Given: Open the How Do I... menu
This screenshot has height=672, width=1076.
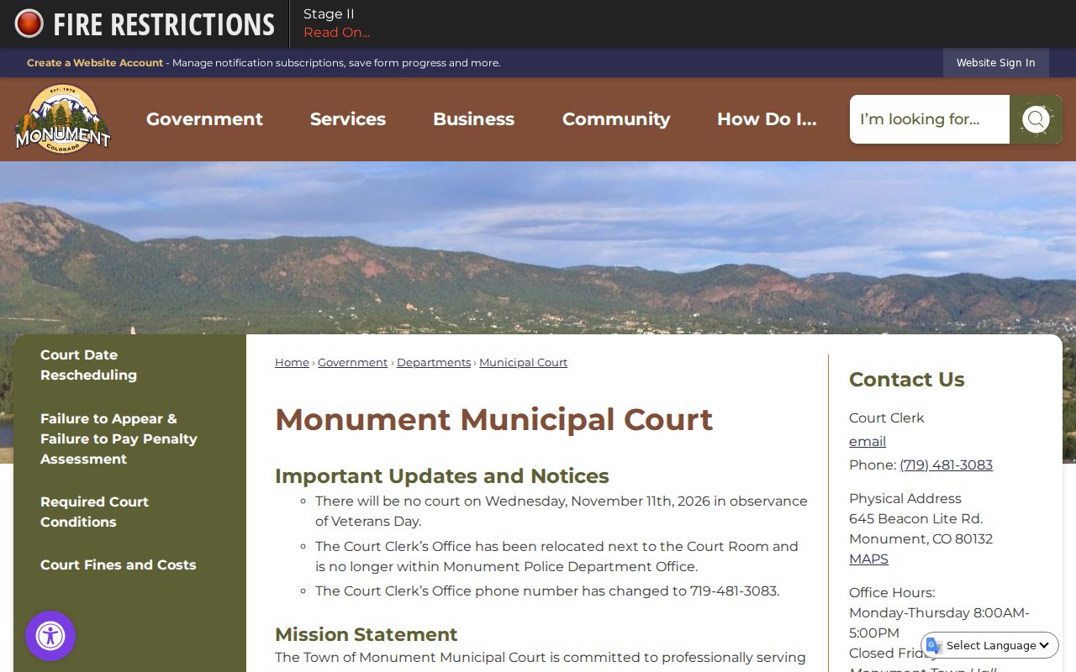Looking at the screenshot, I should [767, 119].
